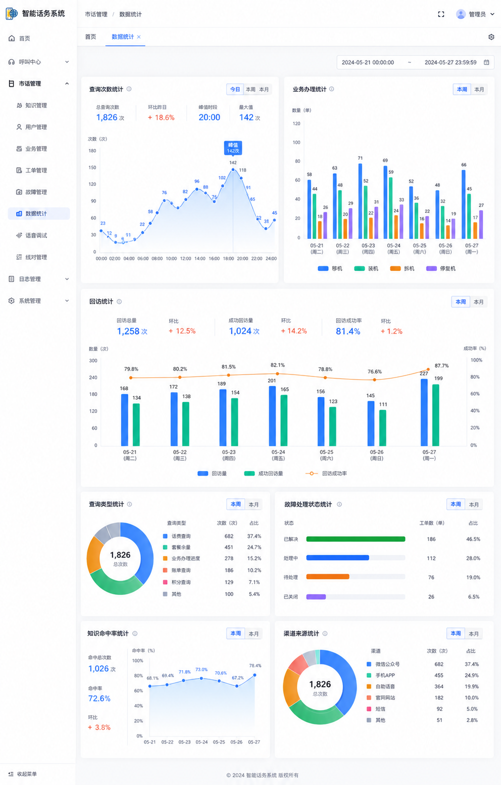This screenshot has width=501, height=785.
Task: Open the settings gear beside the tabs
Action: [491, 37]
